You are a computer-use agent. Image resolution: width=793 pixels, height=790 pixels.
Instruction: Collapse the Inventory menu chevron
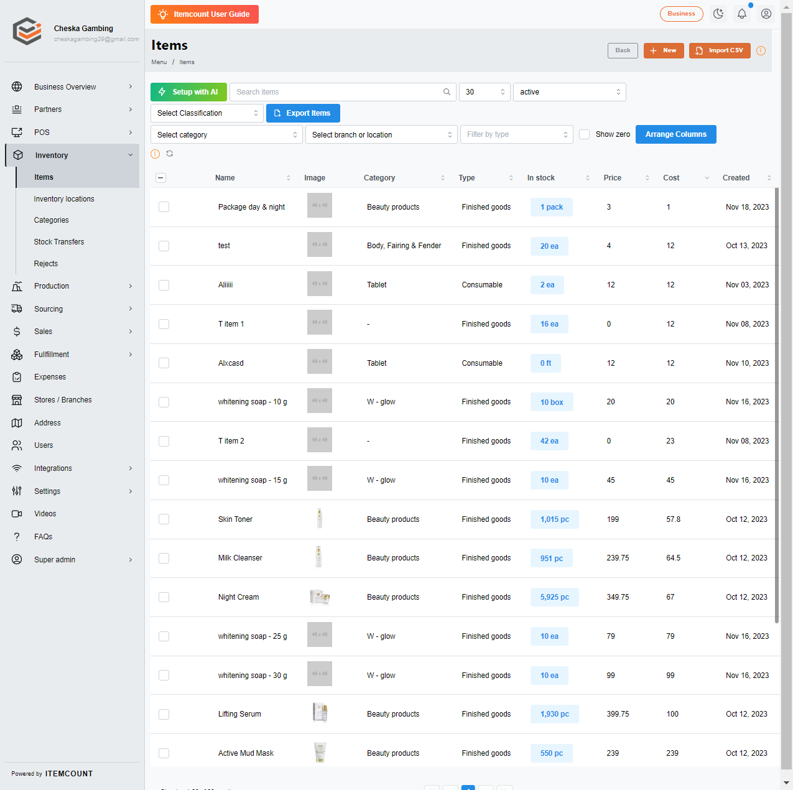coord(131,156)
